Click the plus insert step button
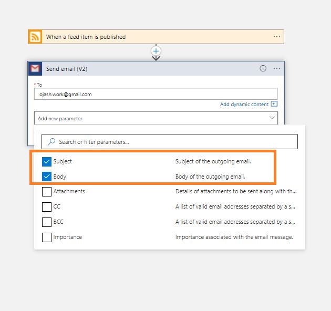 (156, 51)
